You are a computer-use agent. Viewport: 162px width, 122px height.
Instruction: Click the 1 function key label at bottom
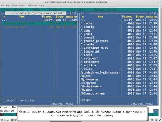tap(3, 115)
